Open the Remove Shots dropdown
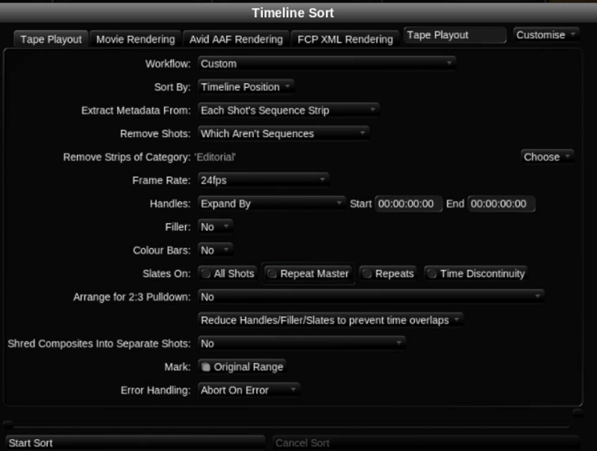Image resolution: width=597 pixels, height=451 pixels. point(283,133)
